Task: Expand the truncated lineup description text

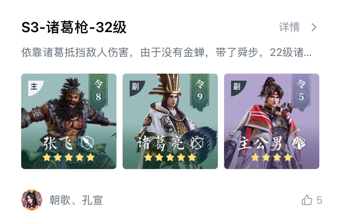Action: pyautogui.click(x=166, y=52)
